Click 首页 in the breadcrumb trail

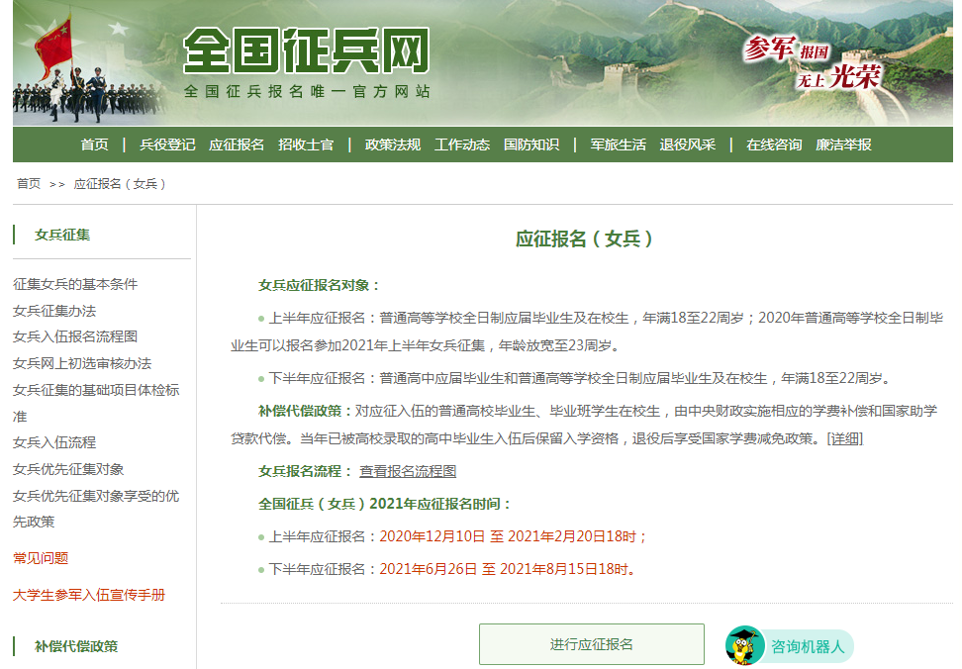click(x=29, y=184)
